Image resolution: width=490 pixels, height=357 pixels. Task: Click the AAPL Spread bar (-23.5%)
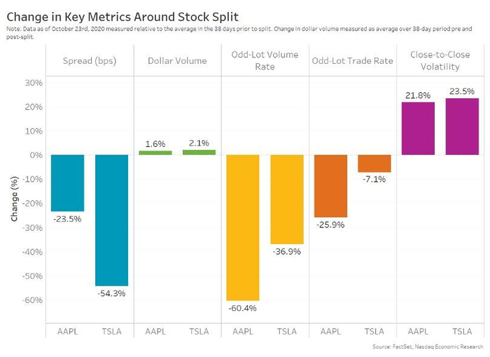coord(68,183)
